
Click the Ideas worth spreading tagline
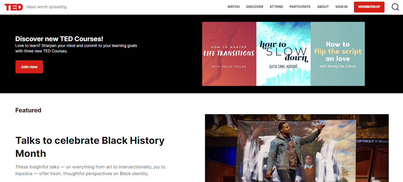tap(46, 7)
